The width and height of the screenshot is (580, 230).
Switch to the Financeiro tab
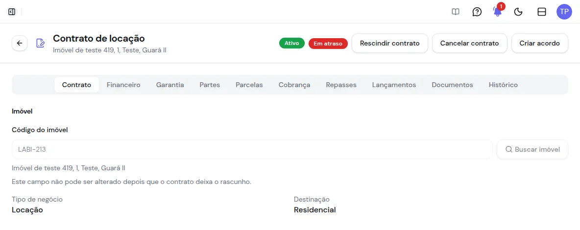pos(123,85)
